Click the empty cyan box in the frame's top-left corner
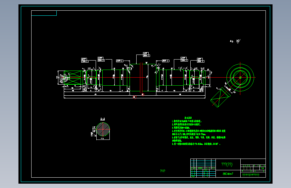 (44, 13)
